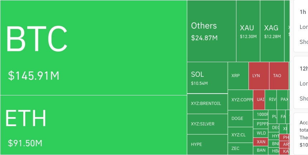Click the HYPE tile
This screenshot has width=308, height=155.
pyautogui.click(x=207, y=144)
